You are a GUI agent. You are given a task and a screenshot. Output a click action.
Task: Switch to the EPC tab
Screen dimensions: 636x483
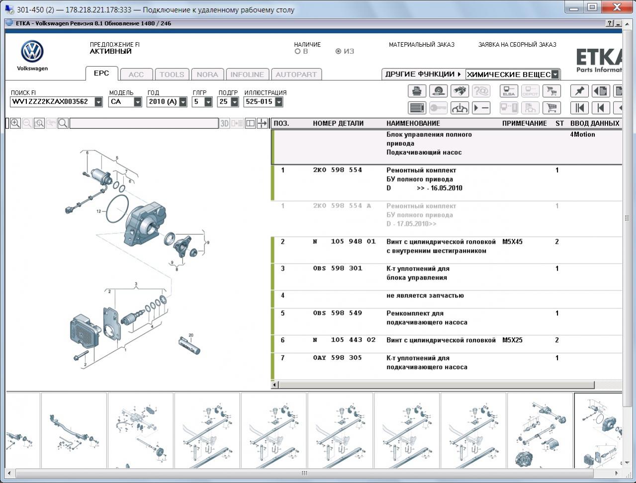(x=101, y=74)
